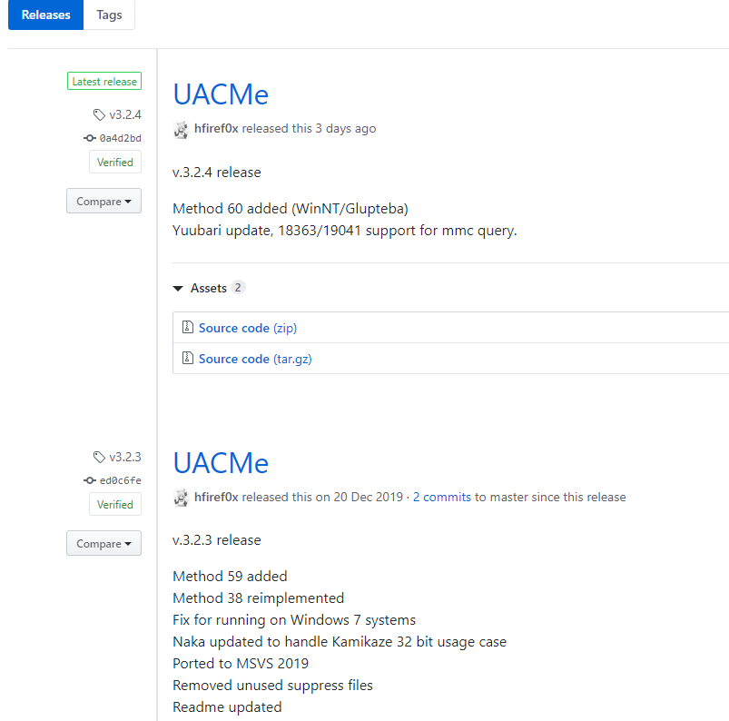Open the Compare dropdown for v3.2.4
The image size is (729, 721).
click(103, 201)
